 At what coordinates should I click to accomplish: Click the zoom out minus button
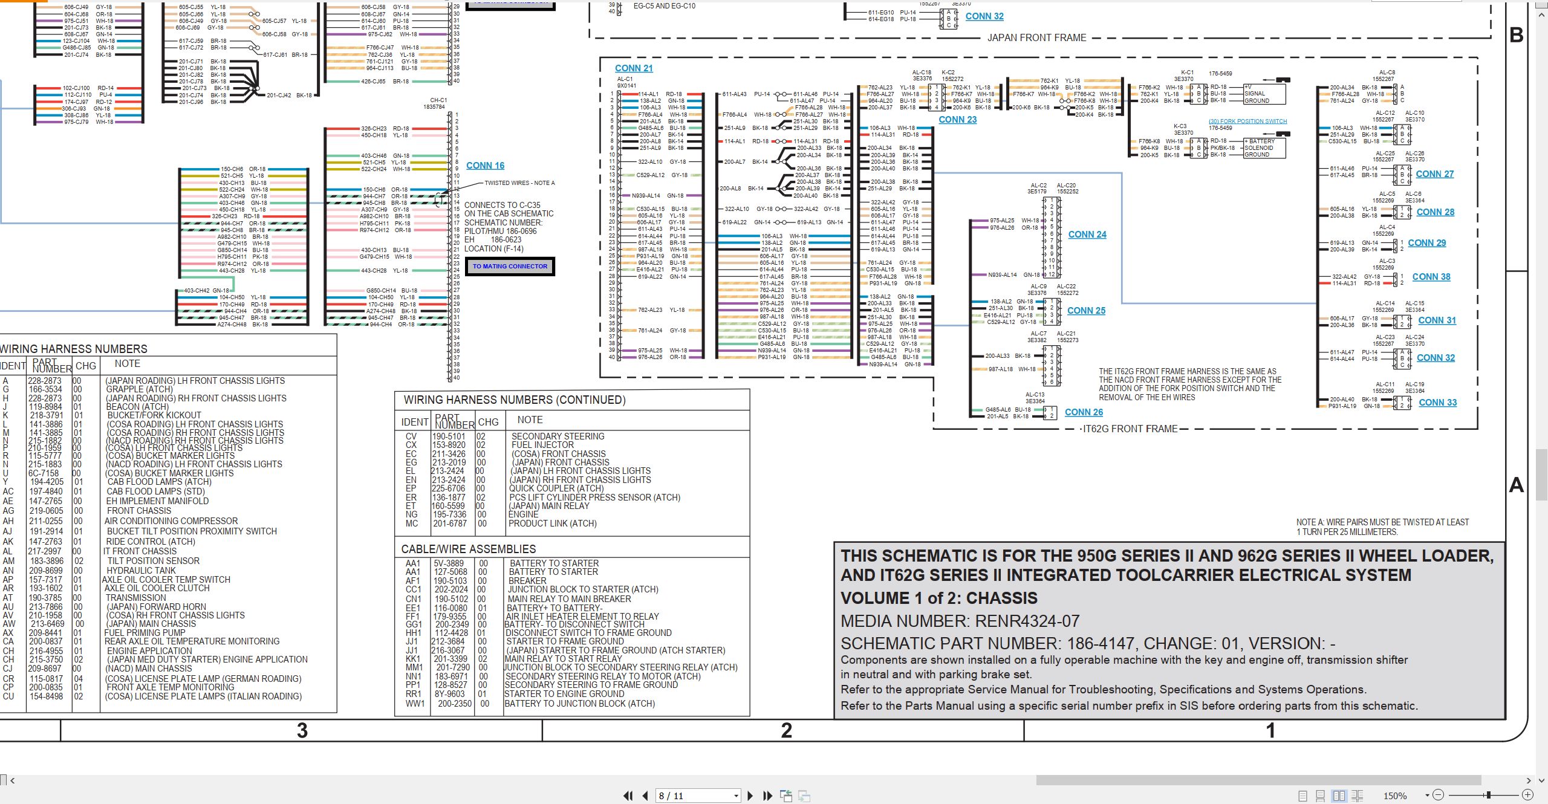[x=1439, y=795]
